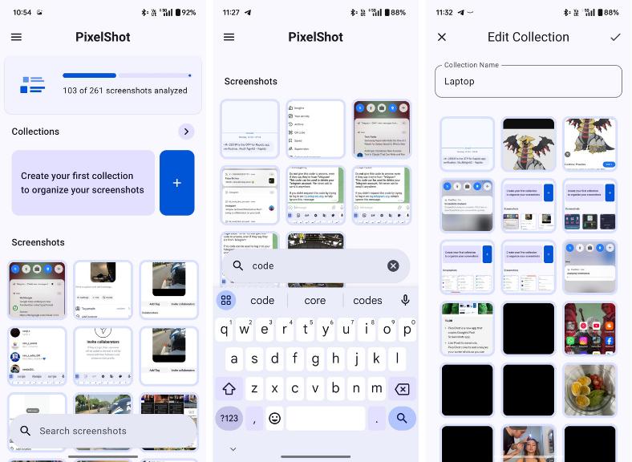Tap the keyboard blue search key
Image resolution: width=632 pixels, height=462 pixels.
(x=402, y=418)
